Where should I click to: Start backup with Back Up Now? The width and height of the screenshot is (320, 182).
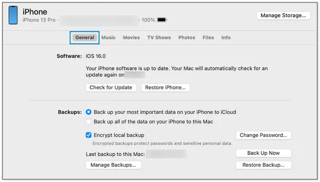pos(263,153)
